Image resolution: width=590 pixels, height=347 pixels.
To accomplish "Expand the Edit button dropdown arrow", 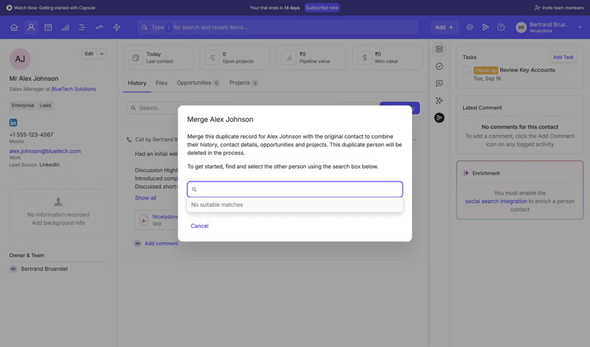I will tap(102, 54).
